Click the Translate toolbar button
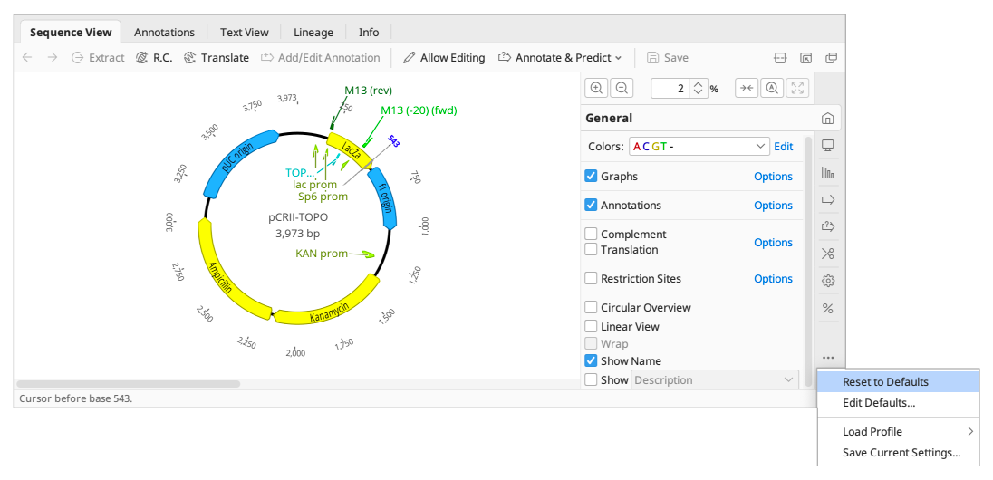 click(216, 57)
